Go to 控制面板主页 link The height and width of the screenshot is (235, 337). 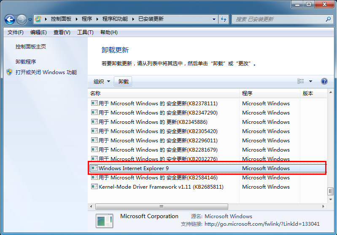[x=31, y=47]
